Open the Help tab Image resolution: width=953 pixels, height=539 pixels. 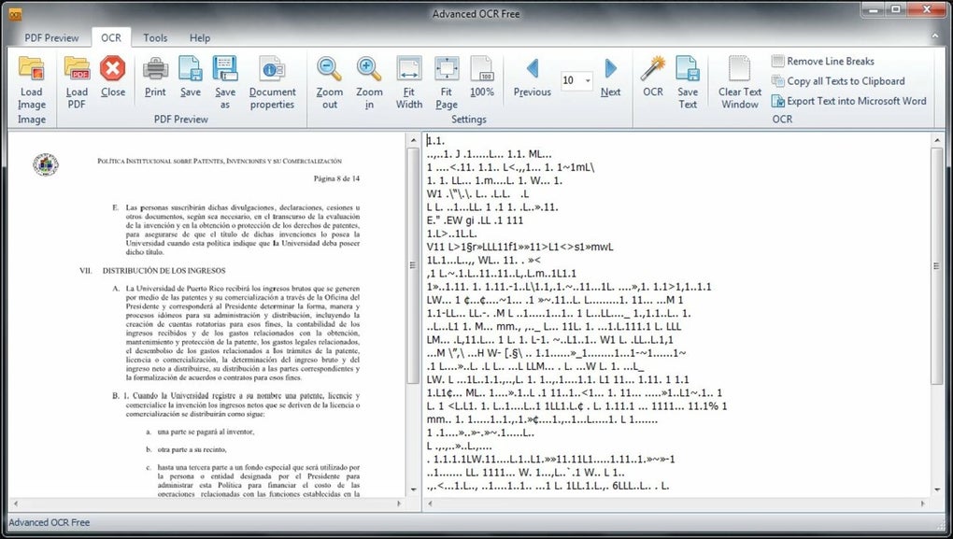(x=199, y=38)
